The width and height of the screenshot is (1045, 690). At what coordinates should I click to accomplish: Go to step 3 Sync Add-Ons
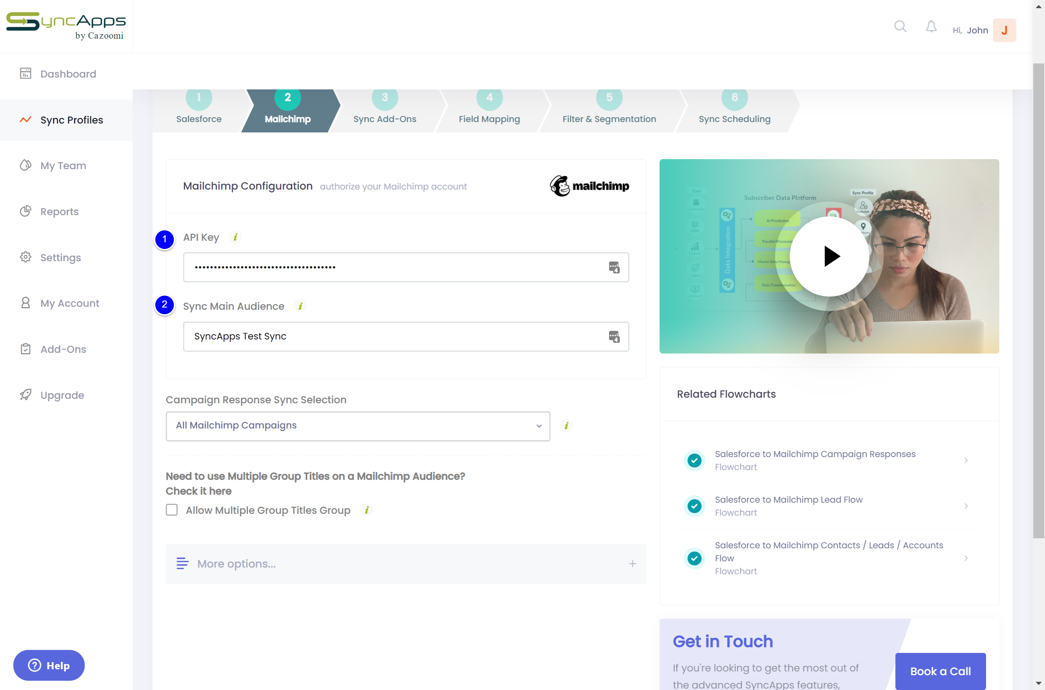(385, 111)
